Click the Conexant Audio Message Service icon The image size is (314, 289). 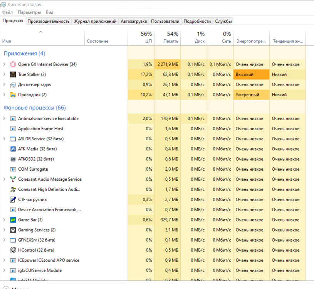pos(13,179)
